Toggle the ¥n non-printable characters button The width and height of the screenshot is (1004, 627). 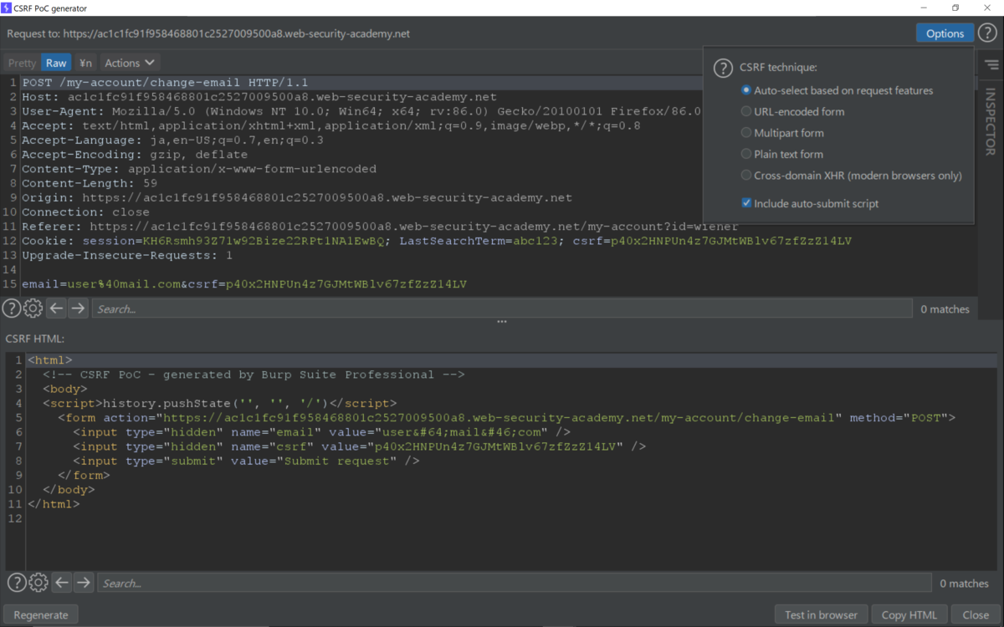click(85, 63)
